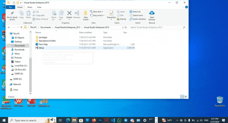228x123 pixels.
Task: Create a New folder from ribbon
Action: (x=86, y=16)
